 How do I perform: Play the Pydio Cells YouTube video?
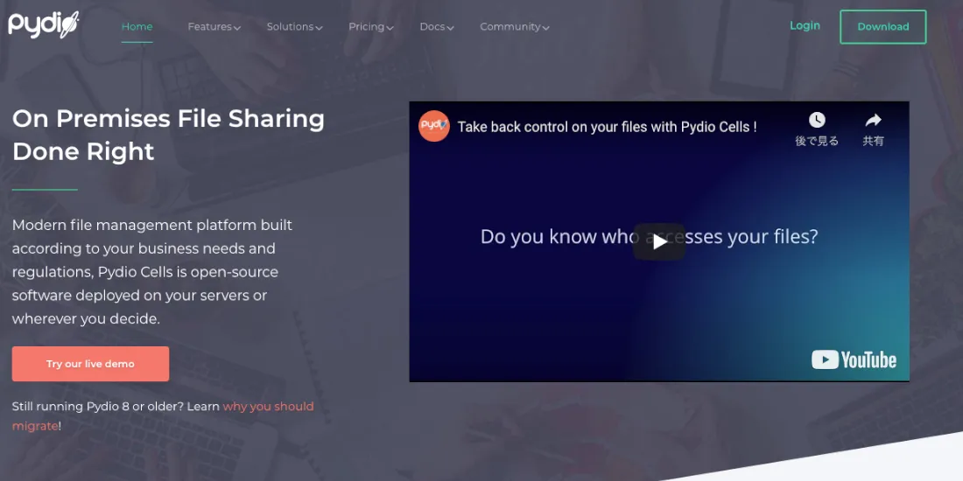658,241
